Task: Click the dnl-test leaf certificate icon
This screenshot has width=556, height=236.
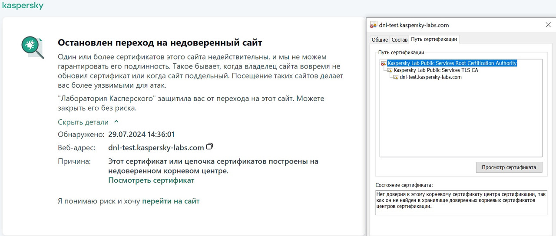Action: coord(396,77)
